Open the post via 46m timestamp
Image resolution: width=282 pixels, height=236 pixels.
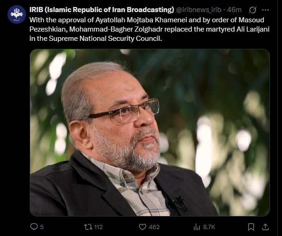click(234, 10)
